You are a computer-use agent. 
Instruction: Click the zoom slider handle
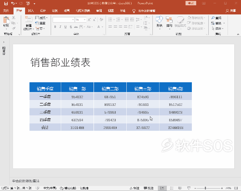tap(205, 188)
